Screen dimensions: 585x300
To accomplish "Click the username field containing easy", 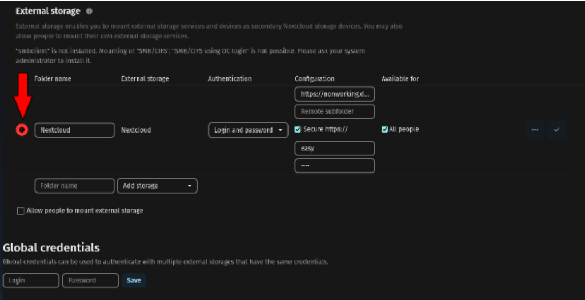I will coord(335,148).
